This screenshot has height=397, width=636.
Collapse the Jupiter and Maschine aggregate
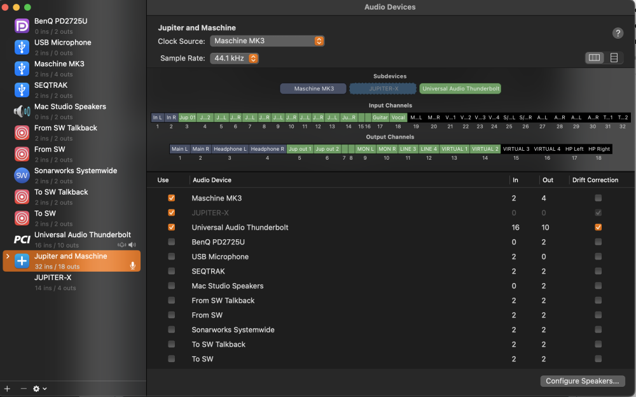(7, 256)
